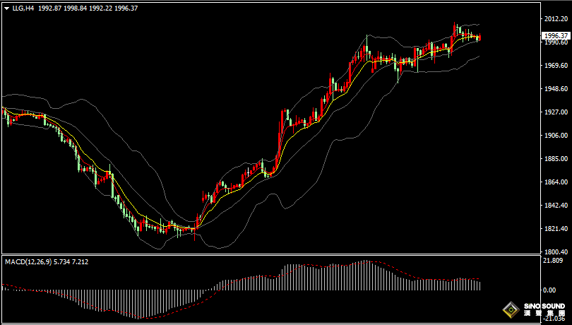Click the highest candle near 2012 peak

(455, 28)
